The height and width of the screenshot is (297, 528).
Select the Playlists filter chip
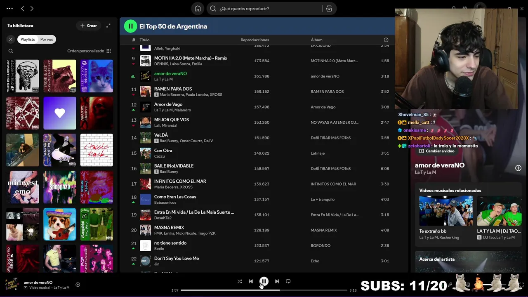[28, 39]
